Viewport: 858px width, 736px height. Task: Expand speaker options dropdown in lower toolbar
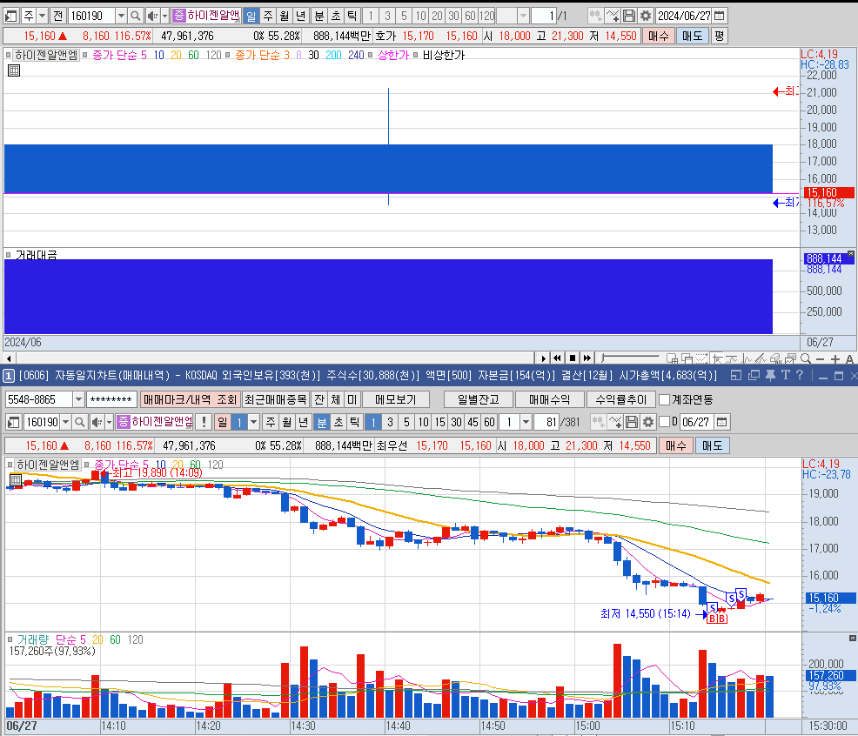coord(109,422)
